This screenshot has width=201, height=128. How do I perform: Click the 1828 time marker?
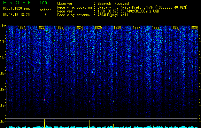pos(156,28)
